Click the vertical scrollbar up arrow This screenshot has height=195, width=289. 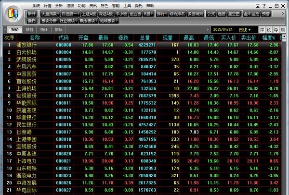pyautogui.click(x=284, y=37)
